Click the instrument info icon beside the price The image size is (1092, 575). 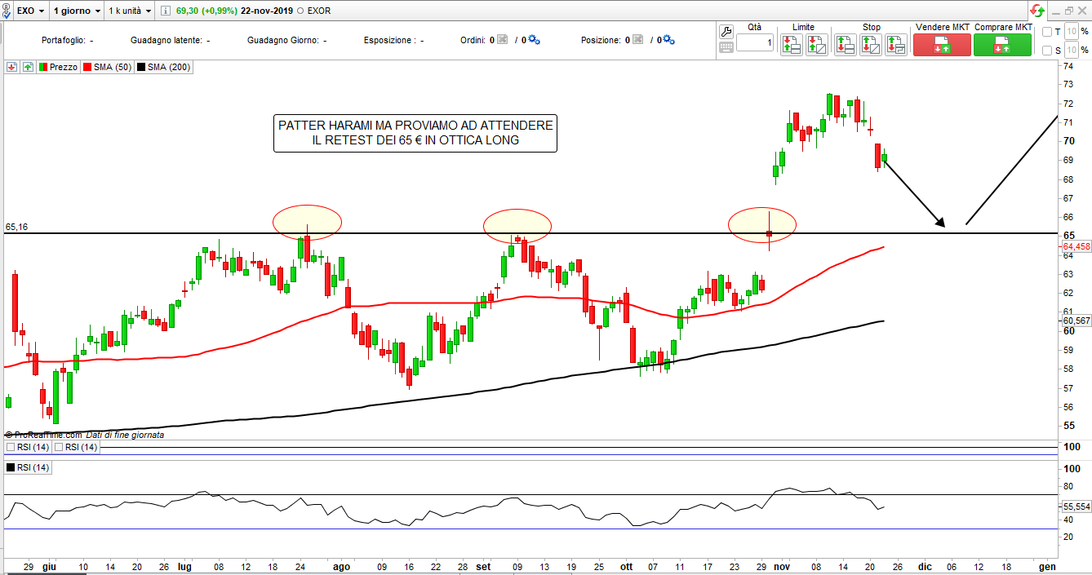point(165,11)
